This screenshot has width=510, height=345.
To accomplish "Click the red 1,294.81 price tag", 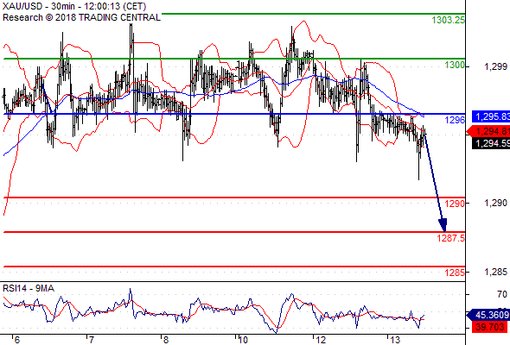I will pyautogui.click(x=489, y=131).
